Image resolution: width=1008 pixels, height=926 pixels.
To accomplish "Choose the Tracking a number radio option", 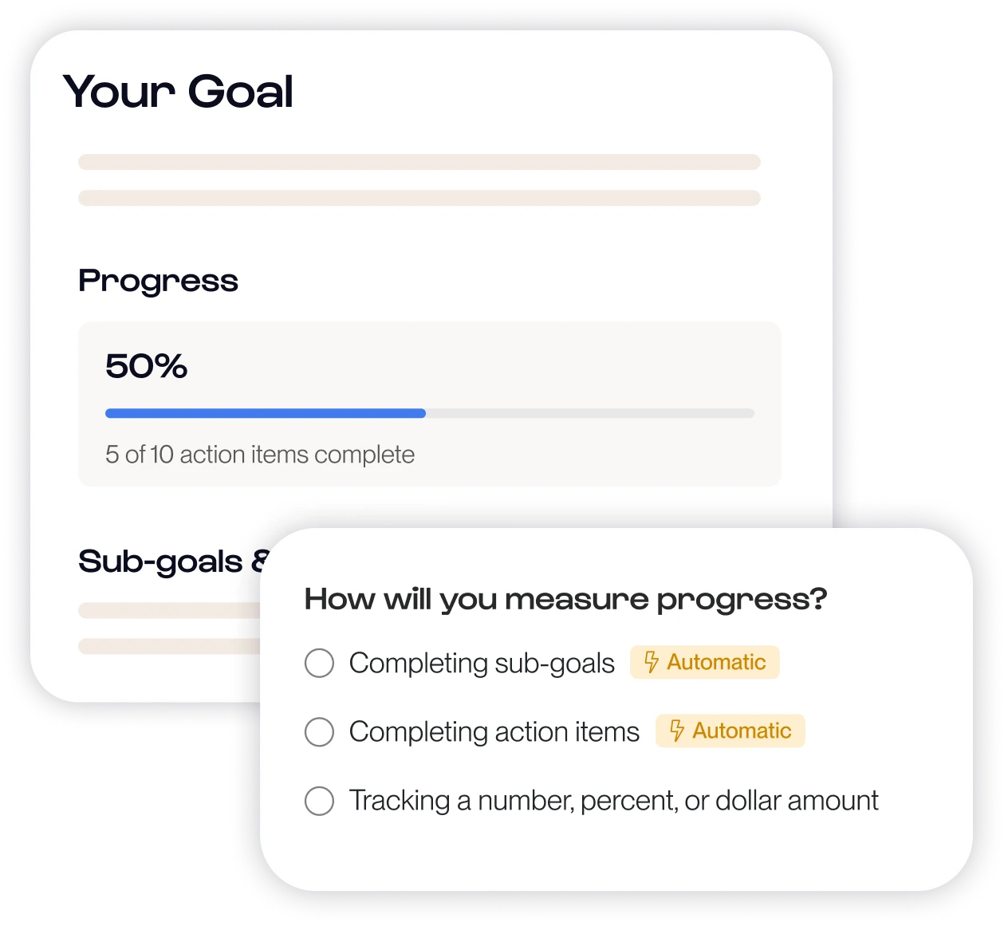I will click(319, 801).
